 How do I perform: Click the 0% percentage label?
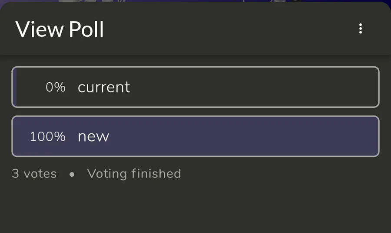[x=55, y=87]
